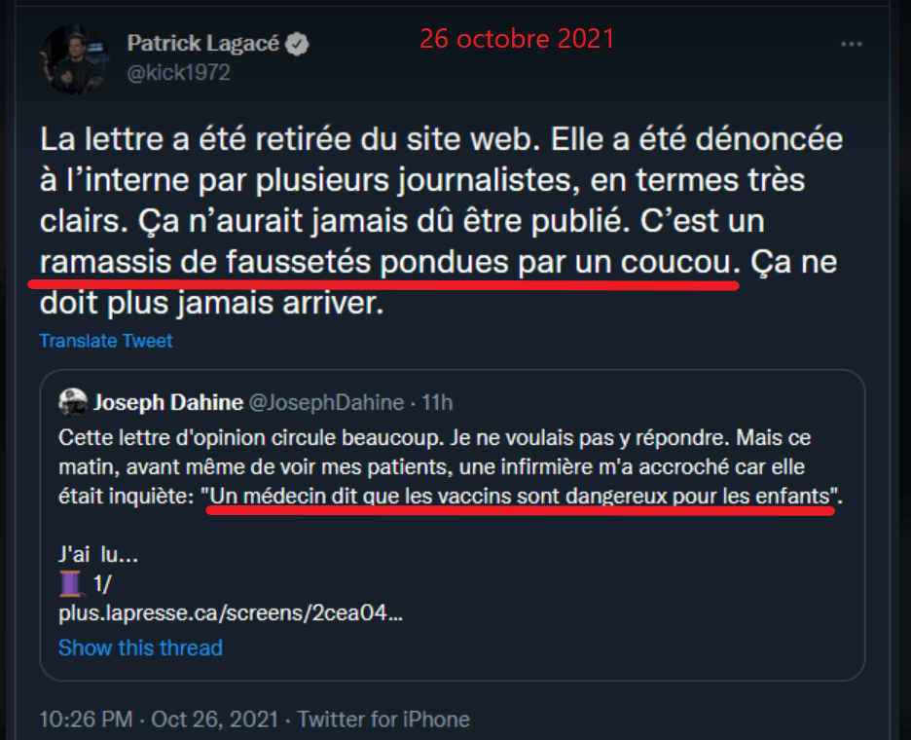Open the plus.lapresse.ca link
Screen dimensions: 911x740
(231, 614)
